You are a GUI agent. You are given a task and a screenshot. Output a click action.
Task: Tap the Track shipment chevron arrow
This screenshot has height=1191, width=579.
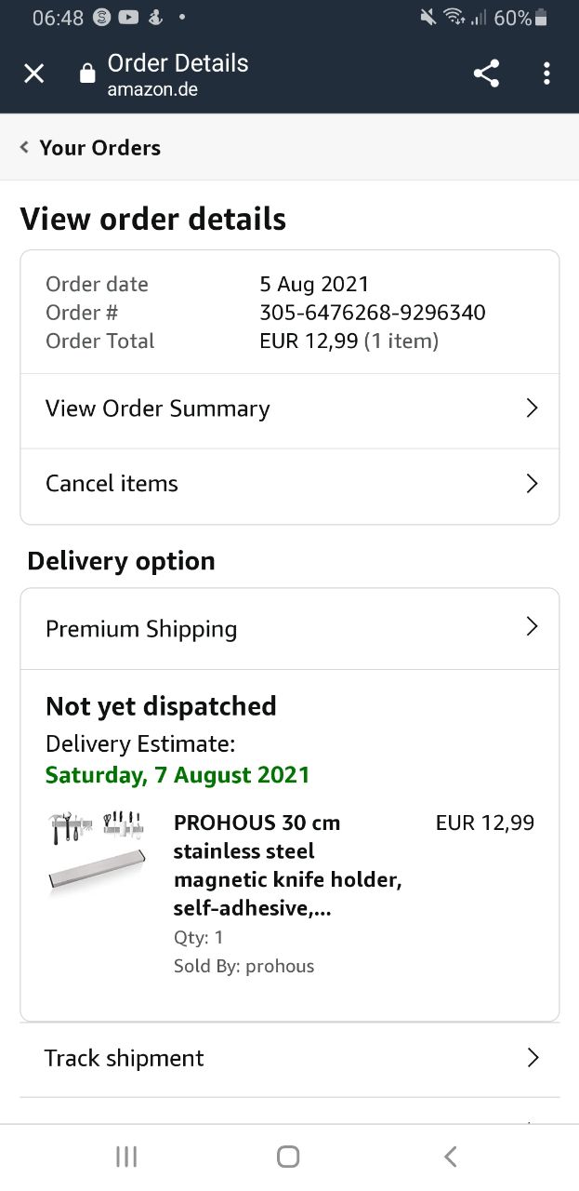533,1058
